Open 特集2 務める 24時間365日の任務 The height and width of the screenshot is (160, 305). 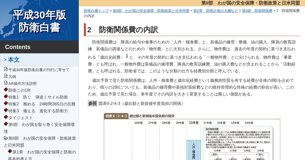(x=42, y=104)
